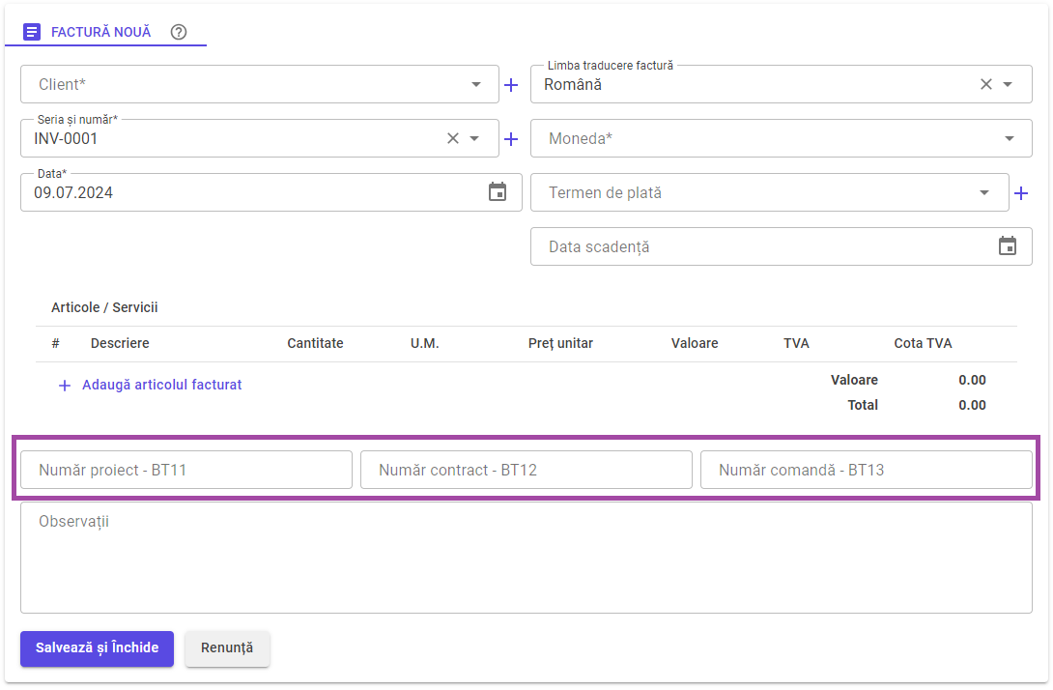Open the calendar picker for Data scadență
Viewport: 1053px width, 690px height.
click(1007, 246)
